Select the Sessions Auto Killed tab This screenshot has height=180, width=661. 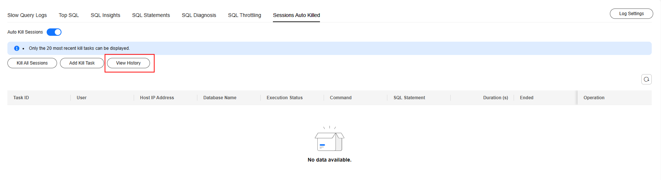296,15
